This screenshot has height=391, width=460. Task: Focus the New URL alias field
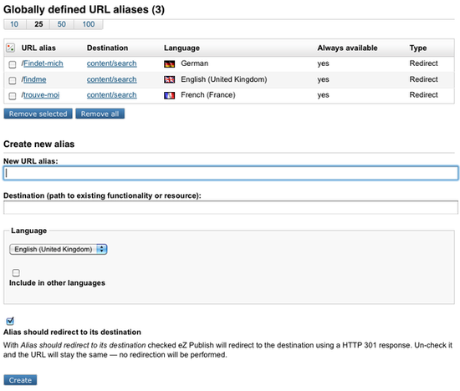[231, 173]
